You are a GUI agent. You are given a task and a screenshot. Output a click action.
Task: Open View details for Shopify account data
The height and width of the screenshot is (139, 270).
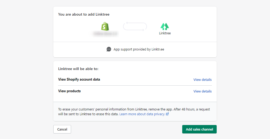point(203,80)
